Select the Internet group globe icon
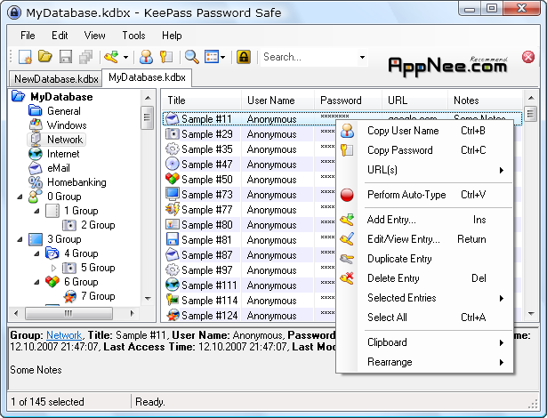The image size is (547, 418). pos(36,154)
